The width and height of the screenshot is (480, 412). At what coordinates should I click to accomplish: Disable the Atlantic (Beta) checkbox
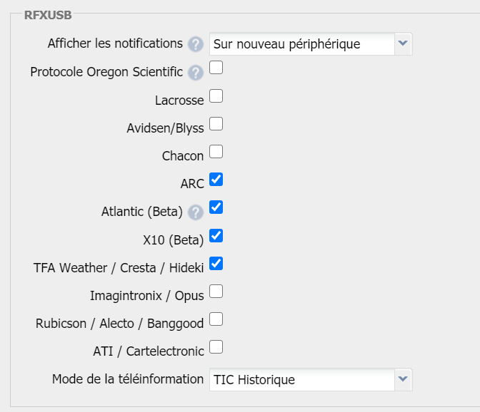click(x=216, y=207)
